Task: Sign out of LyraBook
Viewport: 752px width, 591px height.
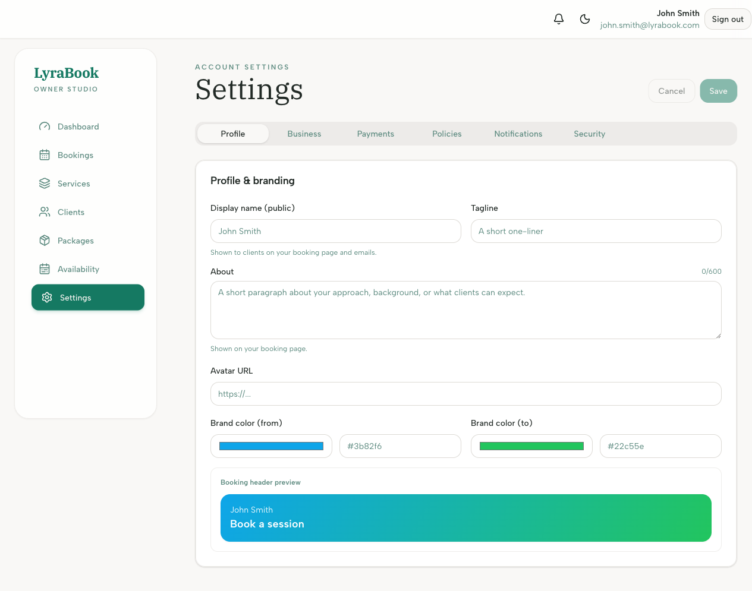Action: pos(727,19)
